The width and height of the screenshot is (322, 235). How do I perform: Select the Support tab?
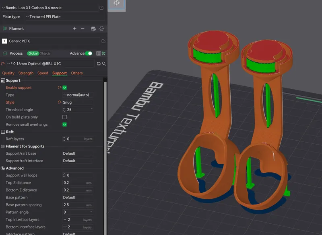point(60,73)
